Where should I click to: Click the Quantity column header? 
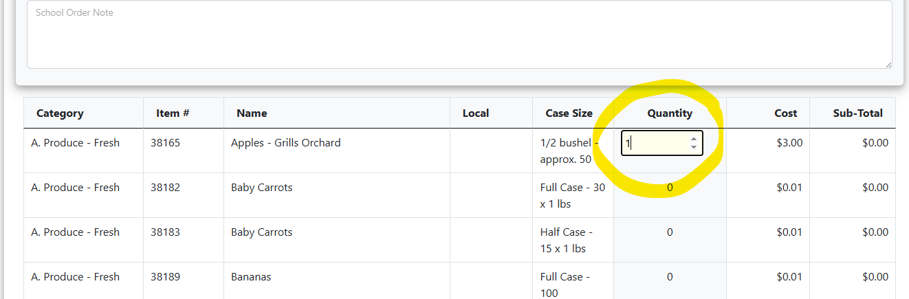tap(670, 113)
